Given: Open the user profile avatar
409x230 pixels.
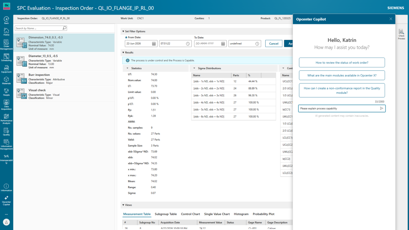Looking at the screenshot, I should (6, 222).
